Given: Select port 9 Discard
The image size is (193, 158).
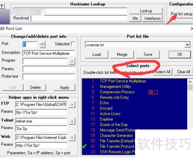Looking at the screenshot, I should coord(134,108).
